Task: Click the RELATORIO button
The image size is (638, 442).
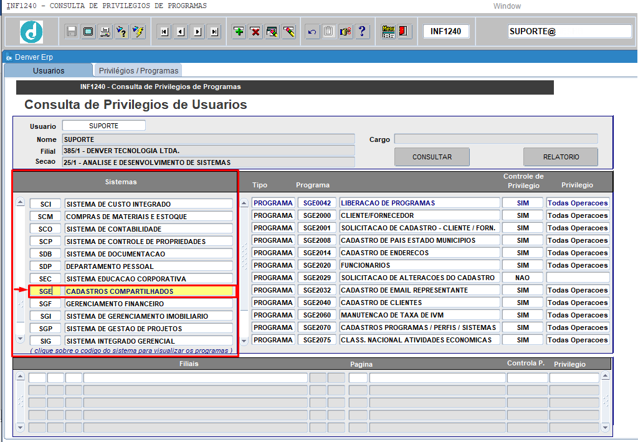Action: click(561, 157)
